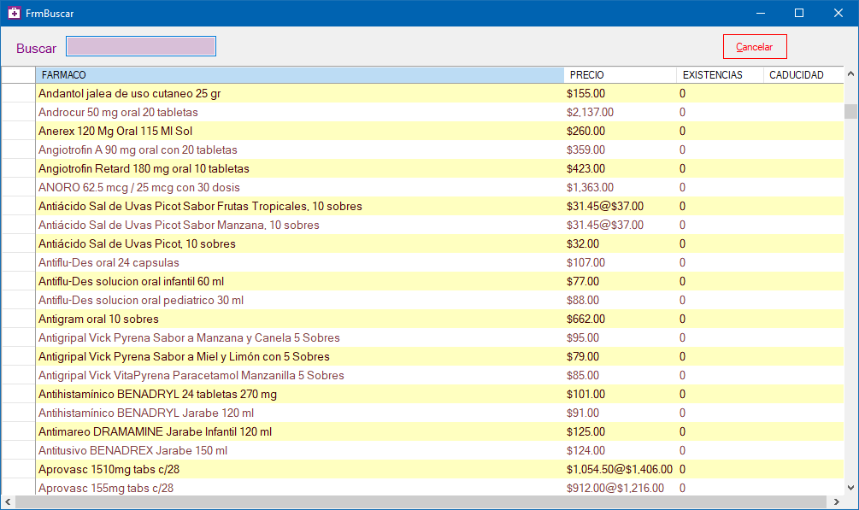Click price cell $359.00
The image size is (859, 510).
[621, 150]
